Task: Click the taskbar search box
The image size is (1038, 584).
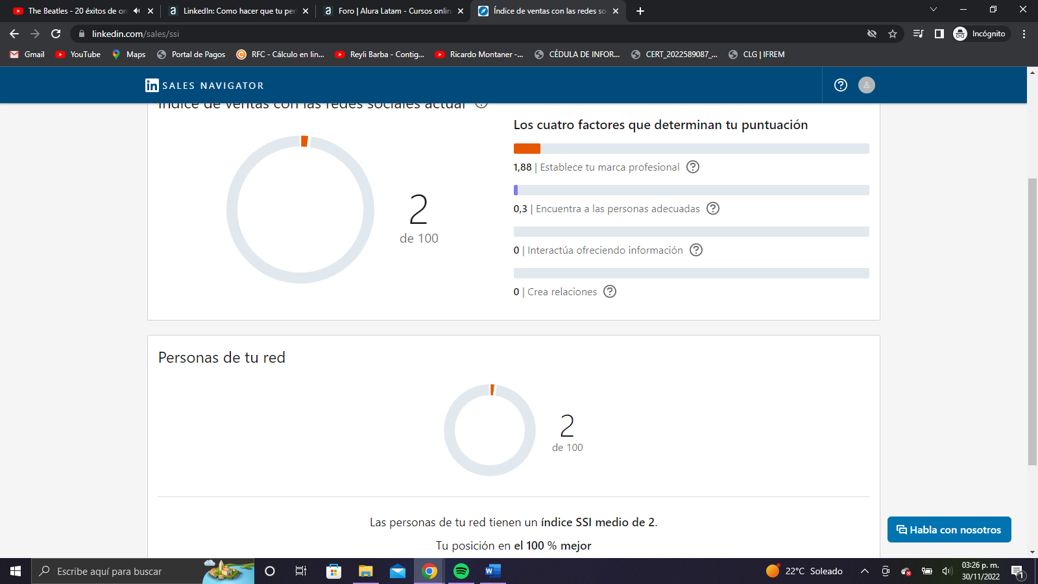Action: pyautogui.click(x=143, y=571)
